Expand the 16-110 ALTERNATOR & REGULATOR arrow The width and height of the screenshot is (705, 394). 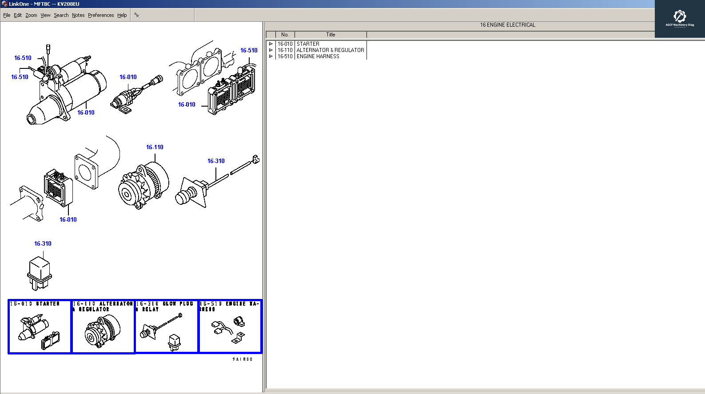click(x=271, y=50)
